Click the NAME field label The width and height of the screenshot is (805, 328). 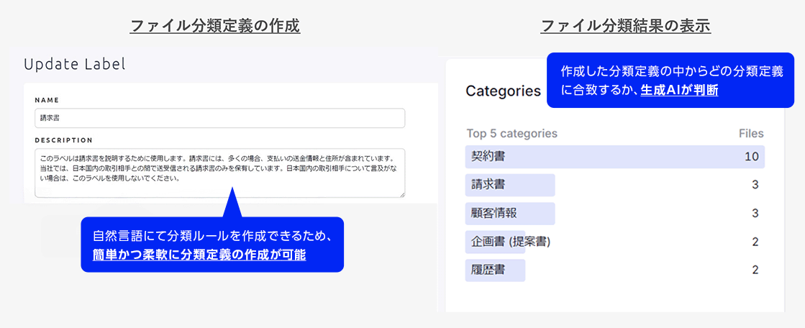(x=47, y=100)
